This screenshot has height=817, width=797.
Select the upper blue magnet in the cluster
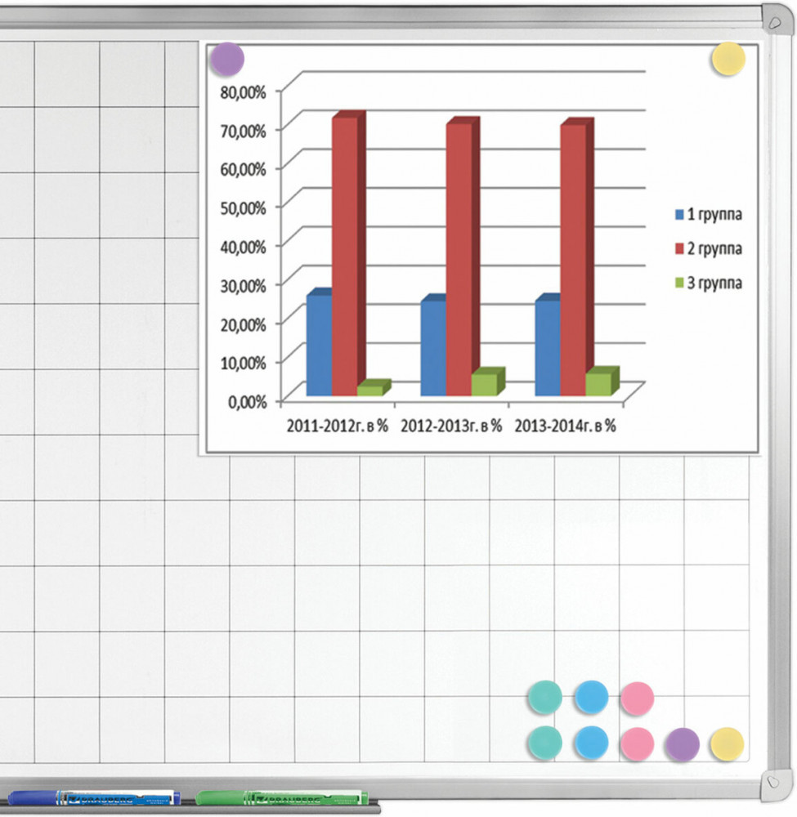591,698
